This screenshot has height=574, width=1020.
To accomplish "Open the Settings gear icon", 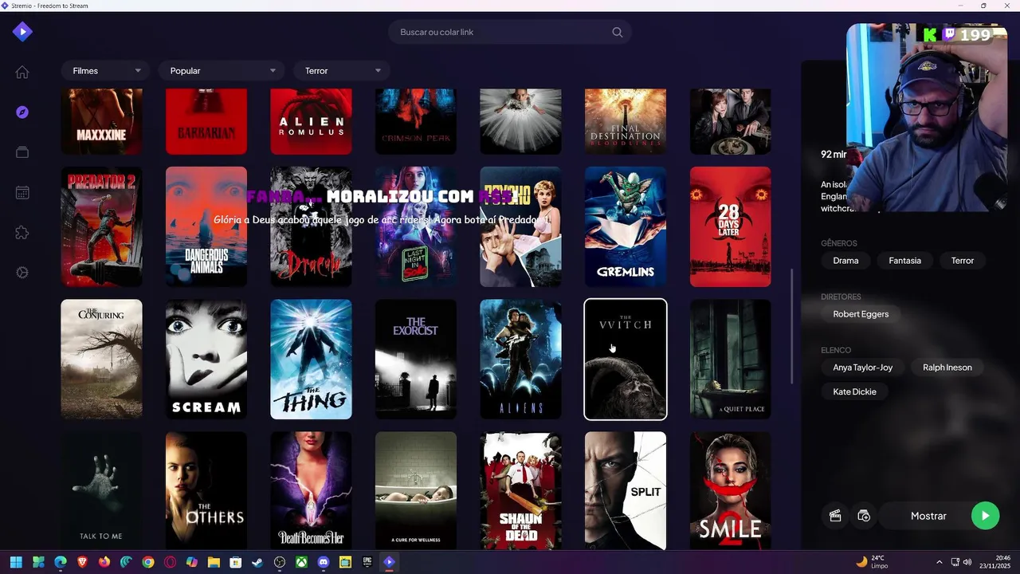I will click(22, 273).
